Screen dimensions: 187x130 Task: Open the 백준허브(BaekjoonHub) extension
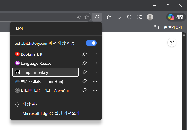pyautogui.click(x=46, y=82)
